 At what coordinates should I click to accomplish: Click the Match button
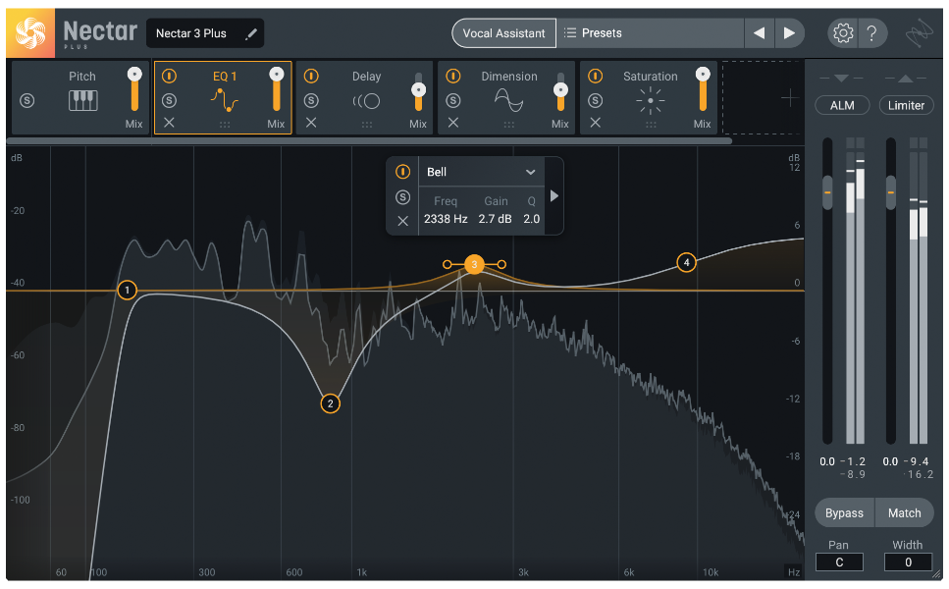[904, 513]
